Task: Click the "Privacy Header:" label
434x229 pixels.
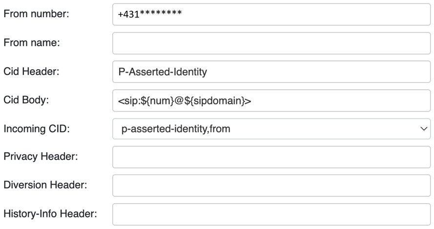Action: pyautogui.click(x=38, y=158)
